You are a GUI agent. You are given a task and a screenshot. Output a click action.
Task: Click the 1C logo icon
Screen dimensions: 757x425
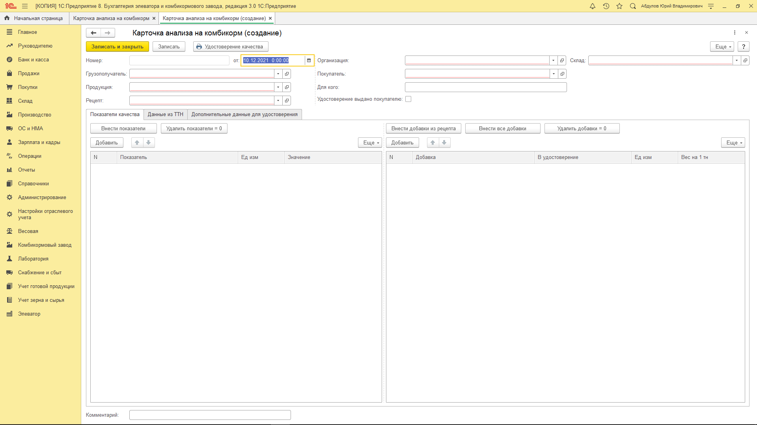pos(11,6)
